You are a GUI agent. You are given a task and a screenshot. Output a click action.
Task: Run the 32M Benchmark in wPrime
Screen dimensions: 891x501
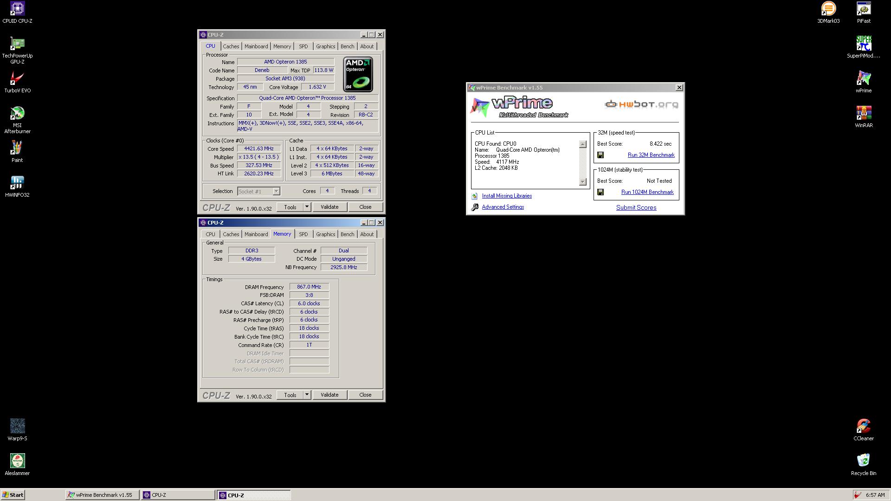(x=651, y=155)
